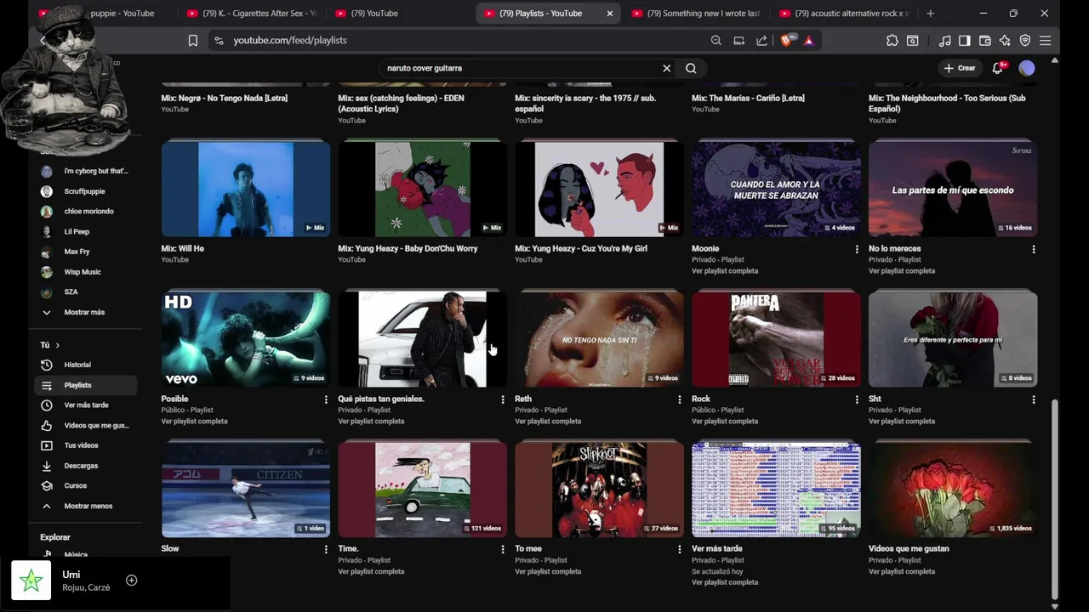Open YouTube notifications bell

click(998, 68)
